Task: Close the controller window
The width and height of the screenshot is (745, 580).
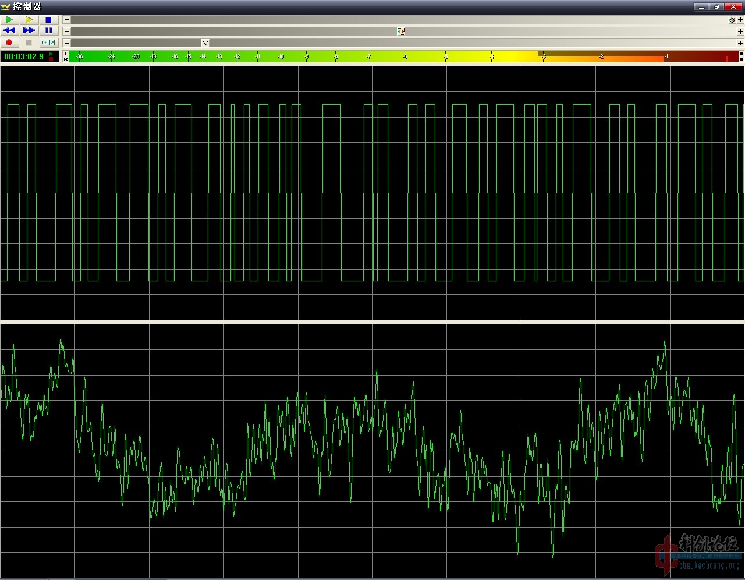Action: [x=733, y=7]
